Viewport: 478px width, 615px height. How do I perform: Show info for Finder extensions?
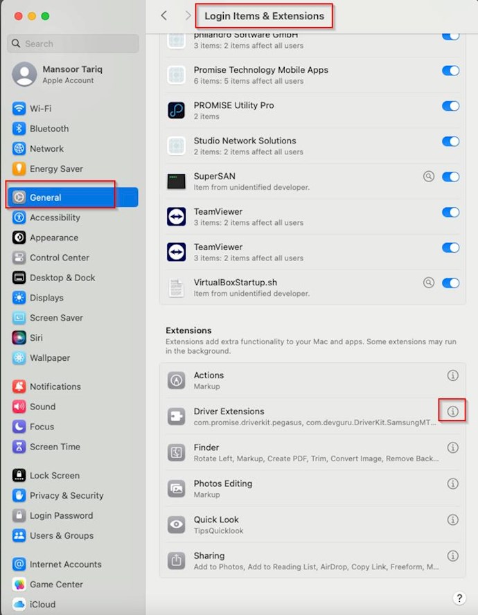tap(452, 447)
